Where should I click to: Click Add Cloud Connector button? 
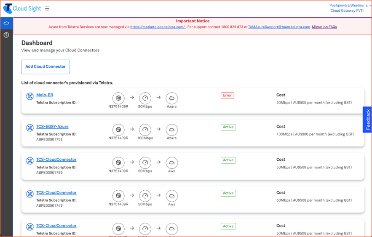coord(45,67)
